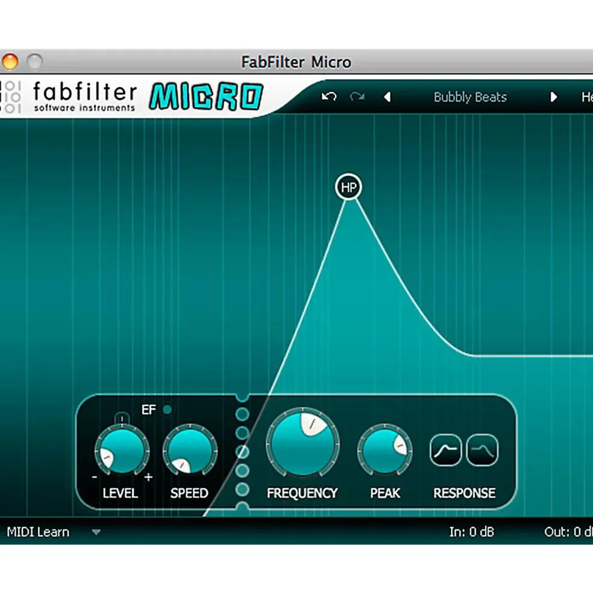Click the fabfilter software instruments logo
The image size is (593, 594).
pos(69,96)
